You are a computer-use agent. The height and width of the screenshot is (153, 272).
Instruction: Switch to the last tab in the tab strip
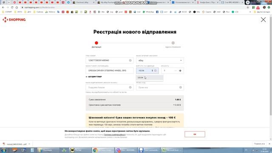click(232, 3)
